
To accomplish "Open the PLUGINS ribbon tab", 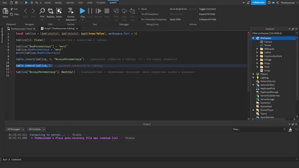I will point(101,3).
